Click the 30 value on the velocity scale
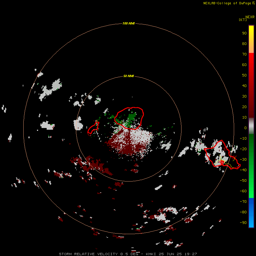The image size is (256, 256). pyautogui.click(x=244, y=96)
